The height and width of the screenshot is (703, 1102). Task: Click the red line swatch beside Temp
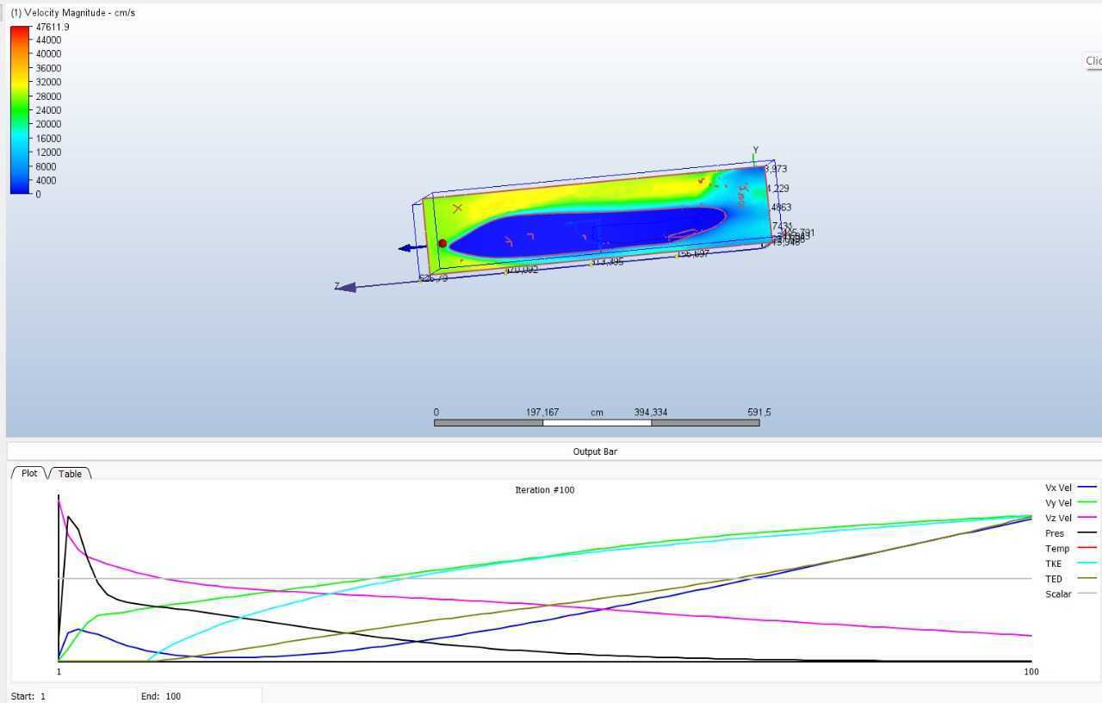point(1087,548)
